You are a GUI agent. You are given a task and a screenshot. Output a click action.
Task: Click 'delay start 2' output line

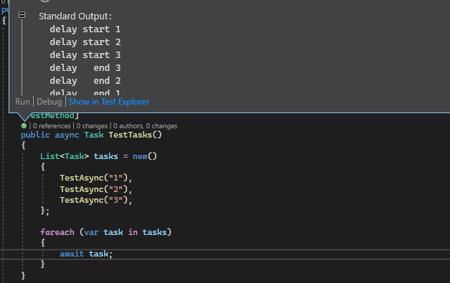85,42
